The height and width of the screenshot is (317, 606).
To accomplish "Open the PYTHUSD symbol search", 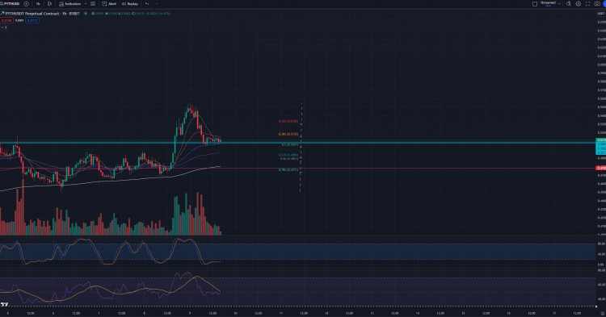I will [10, 3].
